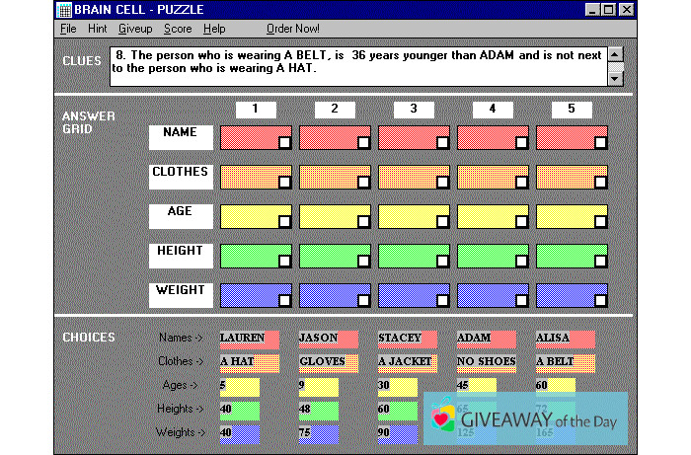The image size is (691, 455).
Task: Toggle the small checkbox in column 1 NAME cell
Action: tap(284, 143)
